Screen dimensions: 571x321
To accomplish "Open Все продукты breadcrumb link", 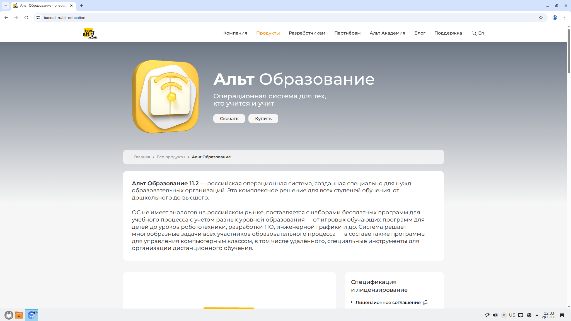I will click(x=171, y=157).
